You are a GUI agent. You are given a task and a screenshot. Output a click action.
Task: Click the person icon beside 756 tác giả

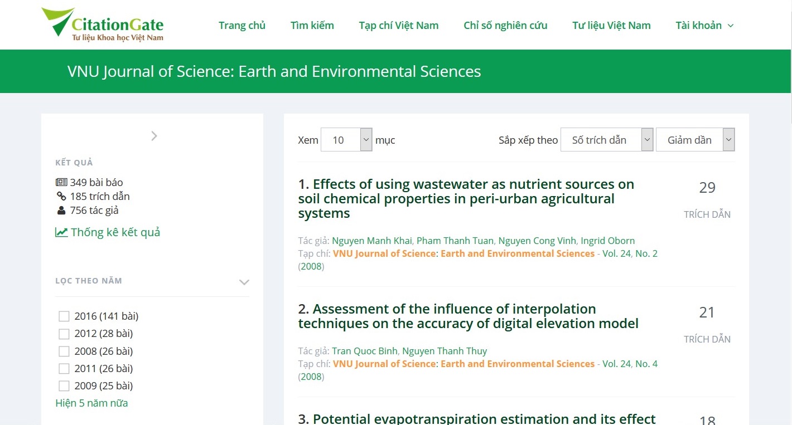(61, 210)
